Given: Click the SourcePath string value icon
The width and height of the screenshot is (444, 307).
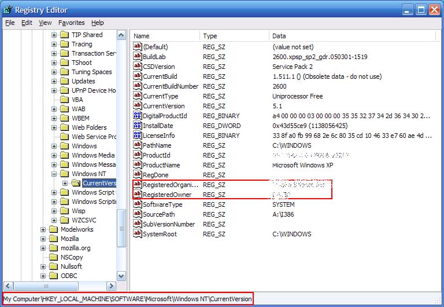Looking at the screenshot, I should [138, 214].
